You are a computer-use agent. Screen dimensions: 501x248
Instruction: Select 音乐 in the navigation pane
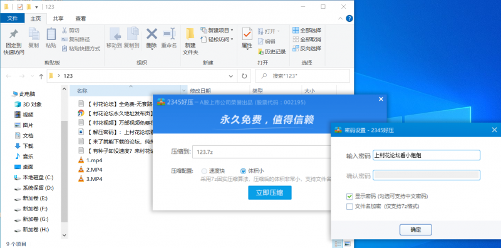pyautogui.click(x=24, y=157)
